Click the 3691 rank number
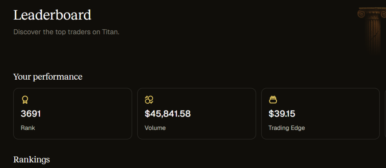Viewport: 386px width, 168px height. pos(31,114)
